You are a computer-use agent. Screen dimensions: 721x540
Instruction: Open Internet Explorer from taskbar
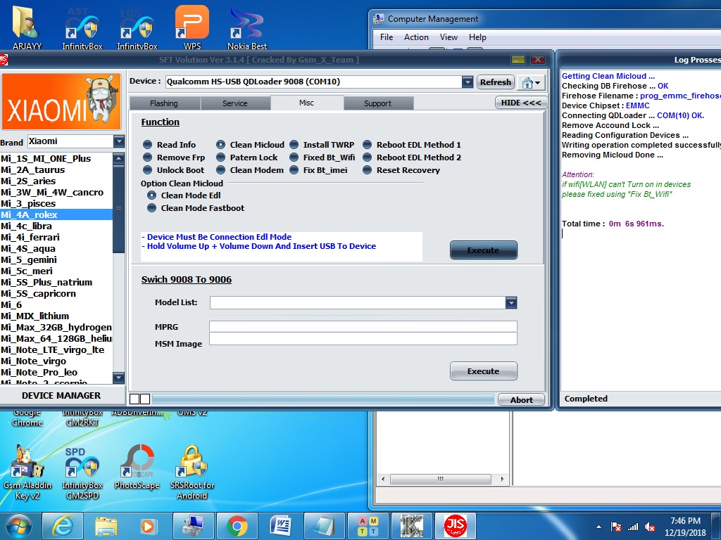point(63,526)
